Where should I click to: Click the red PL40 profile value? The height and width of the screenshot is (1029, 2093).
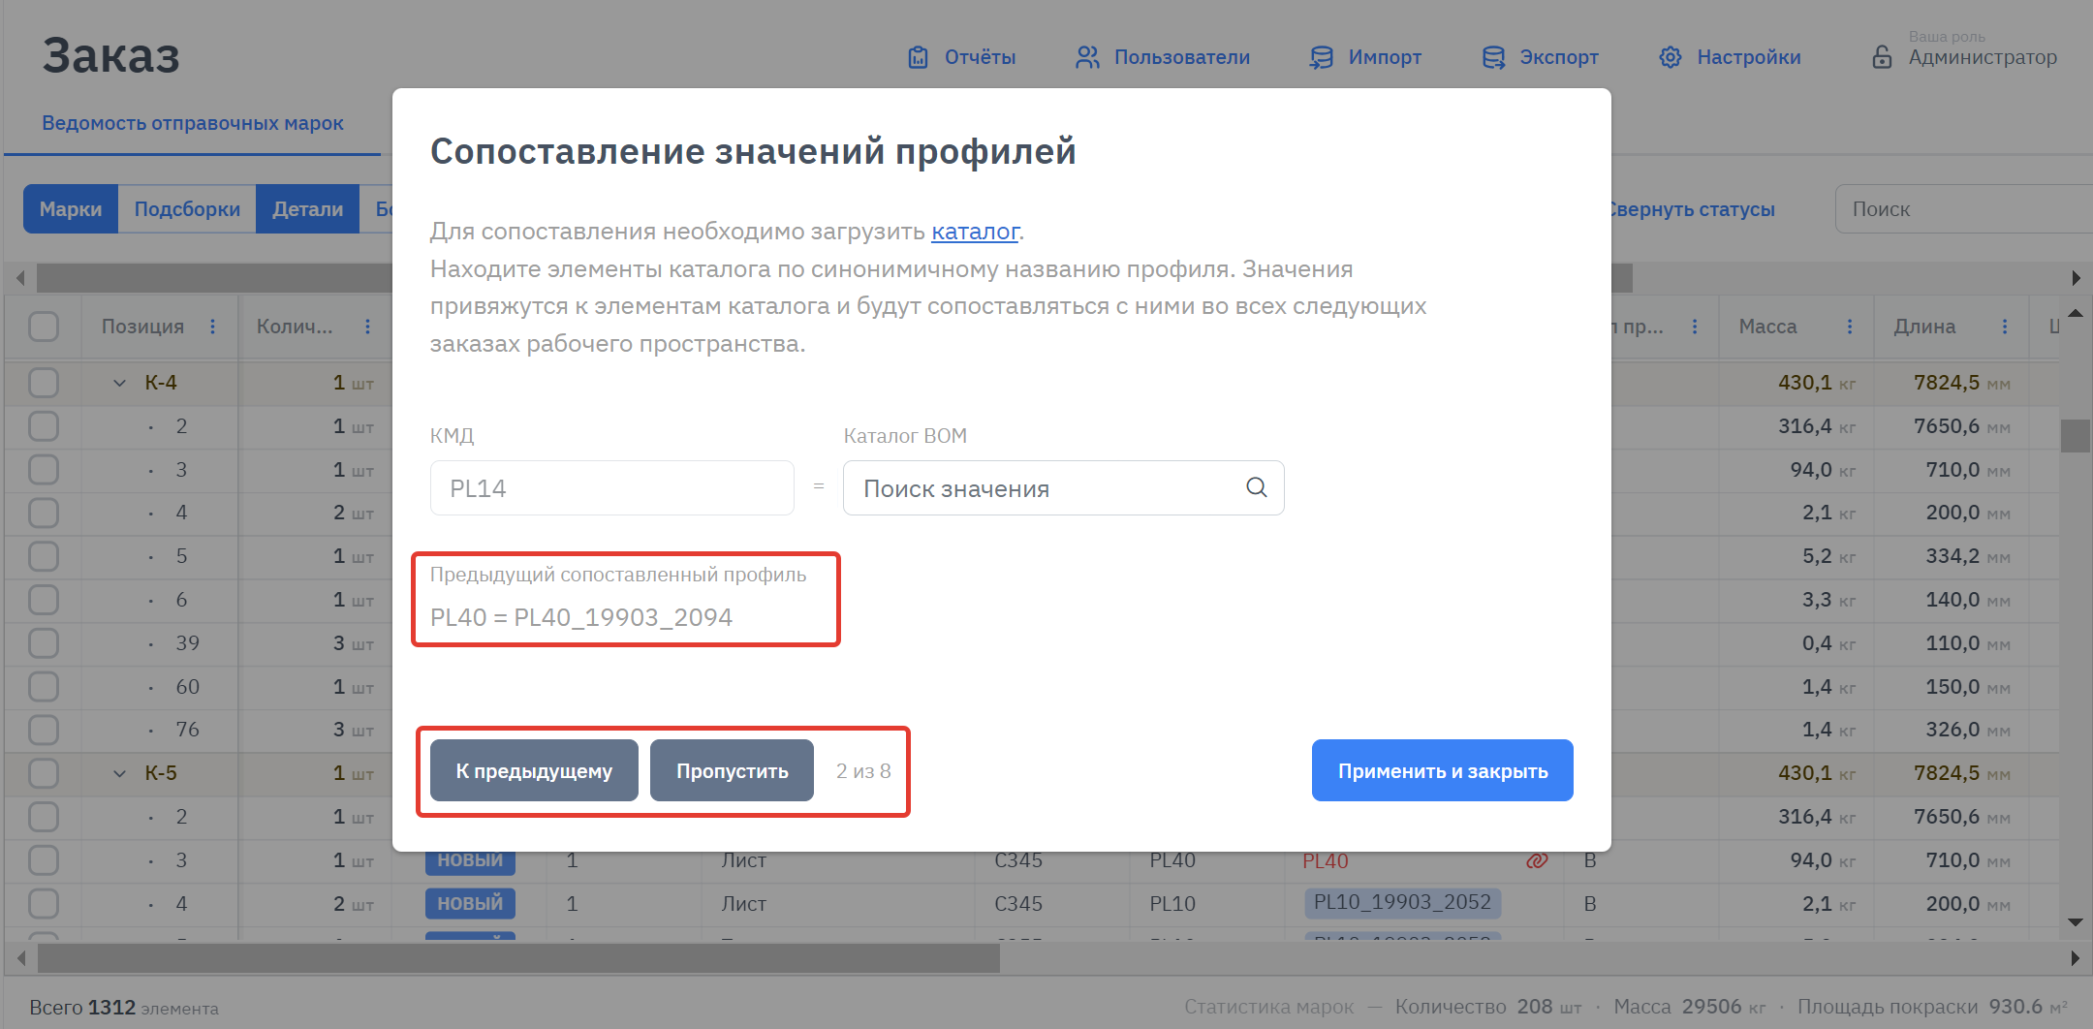point(1326,860)
